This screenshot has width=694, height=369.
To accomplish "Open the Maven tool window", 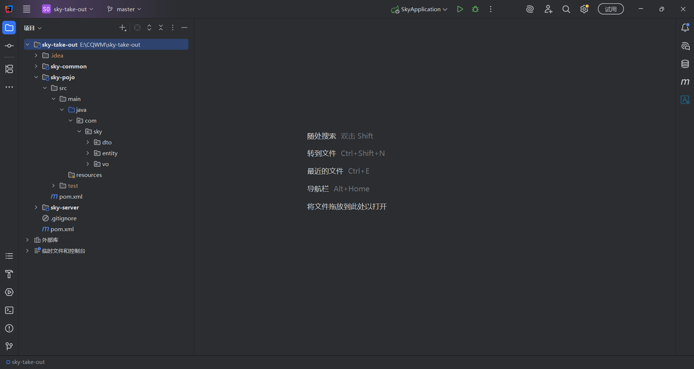I will click(685, 82).
